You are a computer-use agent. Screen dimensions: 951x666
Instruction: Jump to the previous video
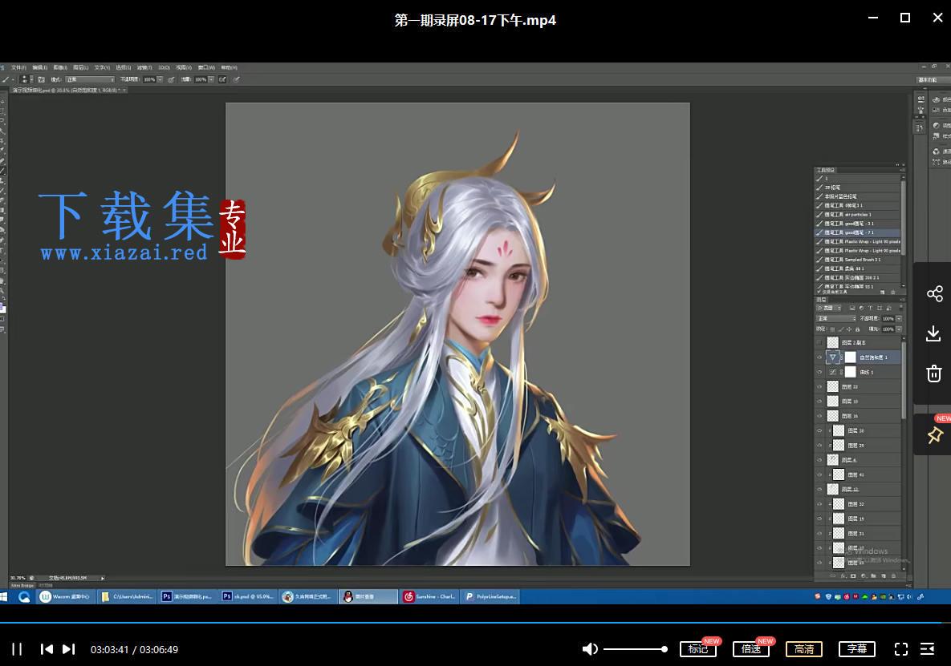46,649
